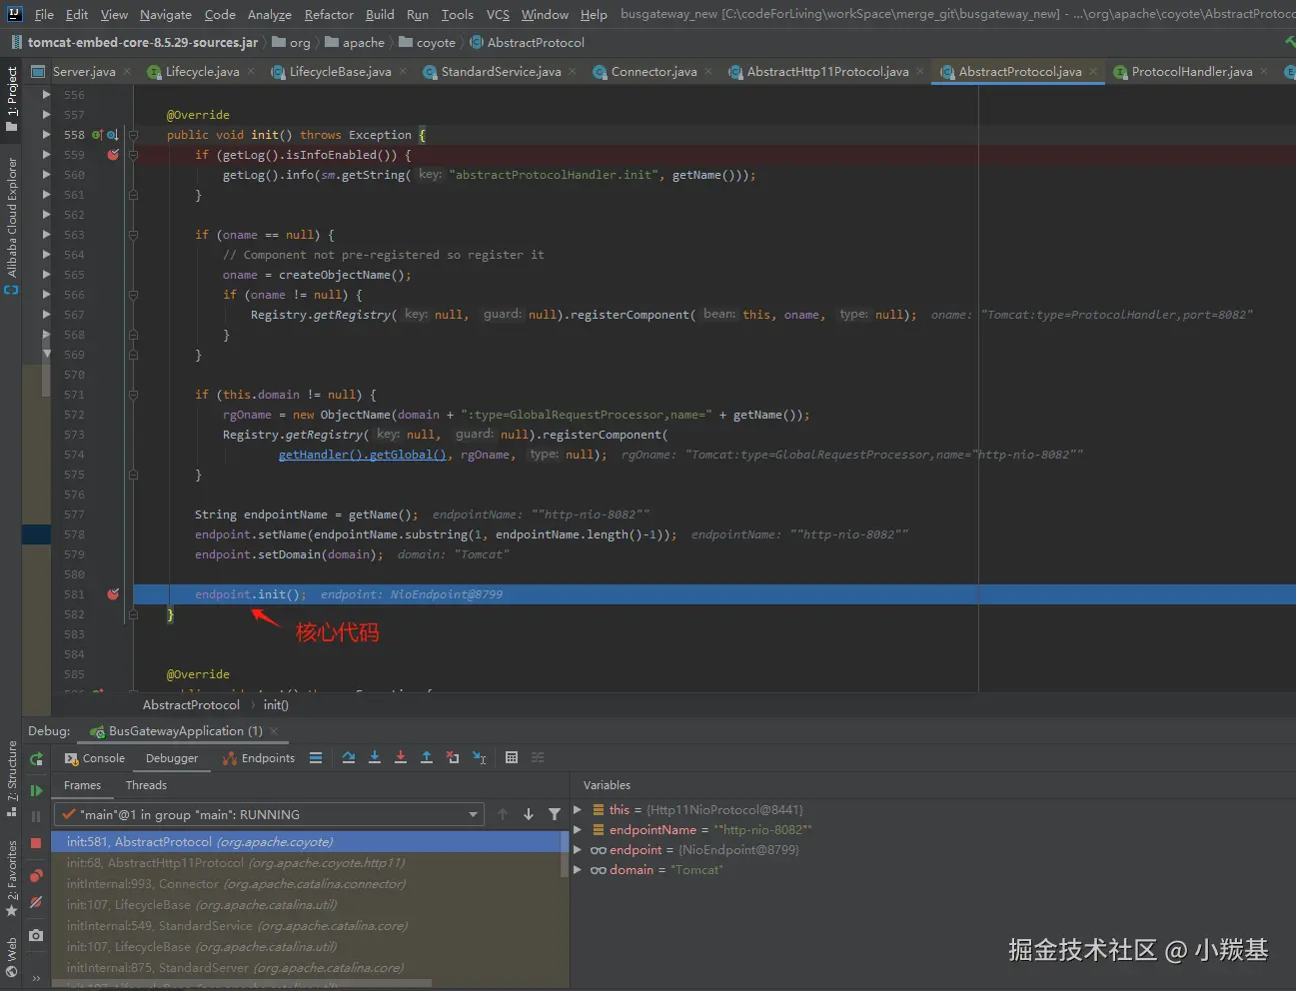
Task: Open the Favorites tool window tab
Action: click(11, 878)
